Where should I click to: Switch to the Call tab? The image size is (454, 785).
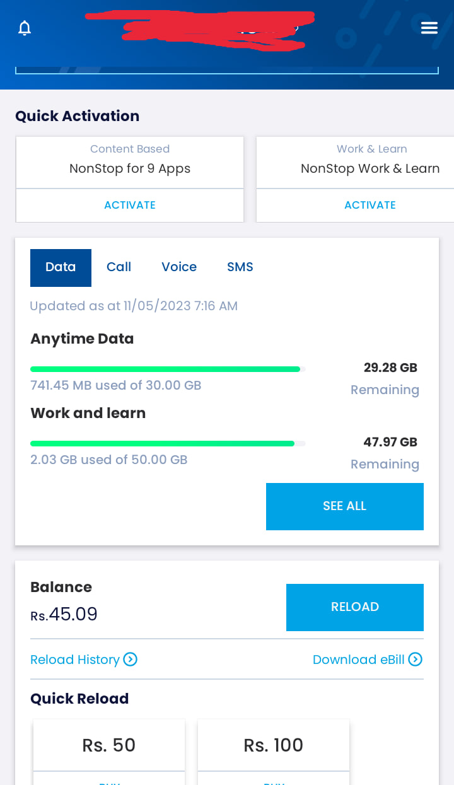(x=119, y=267)
